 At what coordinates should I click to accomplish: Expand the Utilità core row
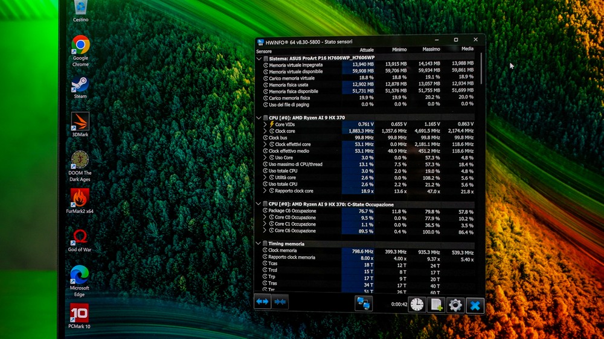265,177
